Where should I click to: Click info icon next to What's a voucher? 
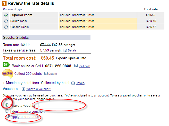[23, 89]
